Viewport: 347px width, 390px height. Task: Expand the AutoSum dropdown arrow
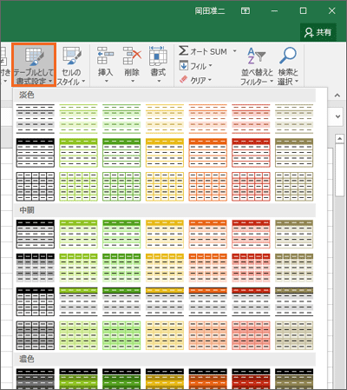tap(234, 51)
